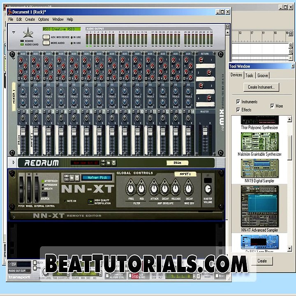Mute mixer channel 1

tap(19, 112)
